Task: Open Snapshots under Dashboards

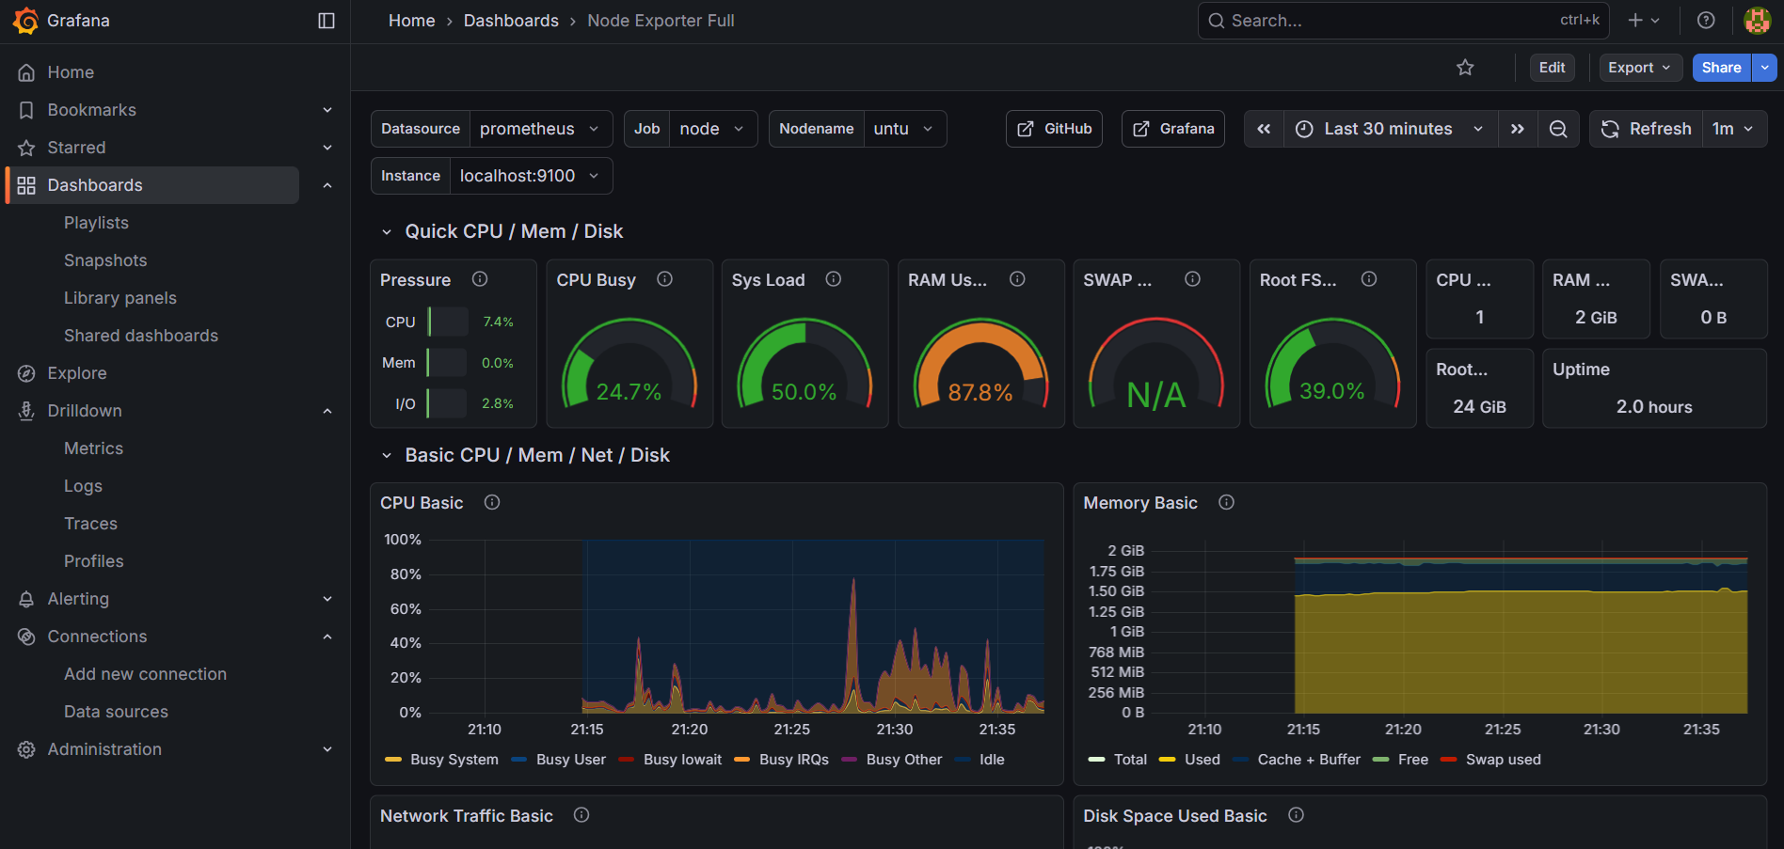Action: tap(105, 260)
